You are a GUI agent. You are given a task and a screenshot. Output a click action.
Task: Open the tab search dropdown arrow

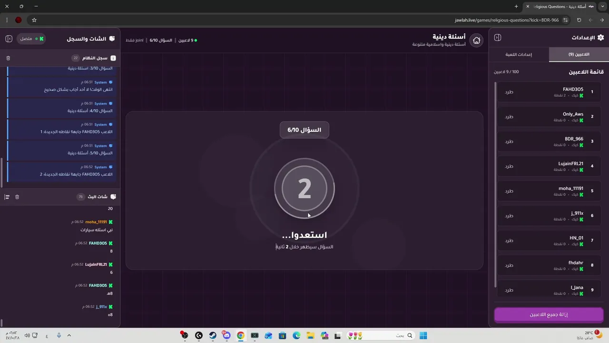point(602,6)
